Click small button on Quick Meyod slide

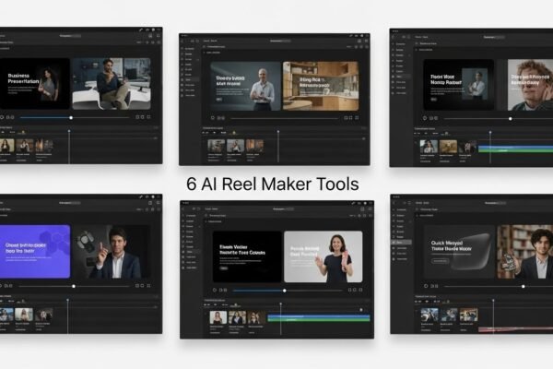pyautogui.click(x=441, y=261)
